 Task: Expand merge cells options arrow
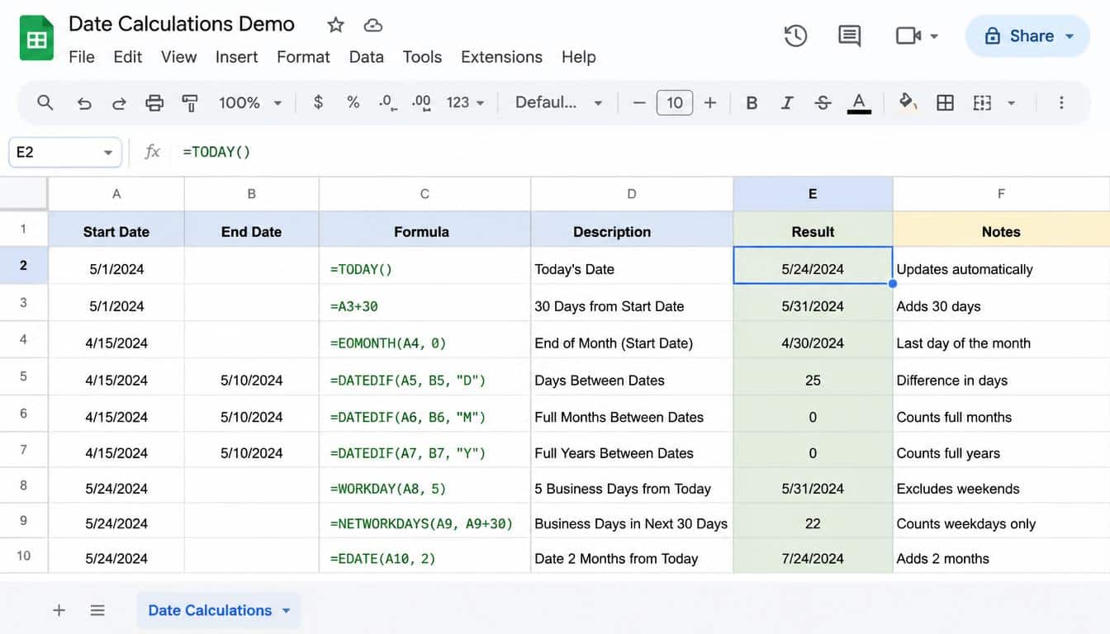click(x=1011, y=103)
